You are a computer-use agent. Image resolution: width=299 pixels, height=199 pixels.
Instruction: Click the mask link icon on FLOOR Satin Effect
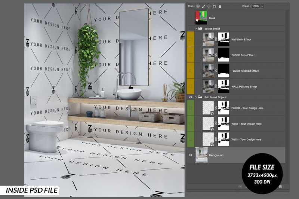tap(216, 55)
